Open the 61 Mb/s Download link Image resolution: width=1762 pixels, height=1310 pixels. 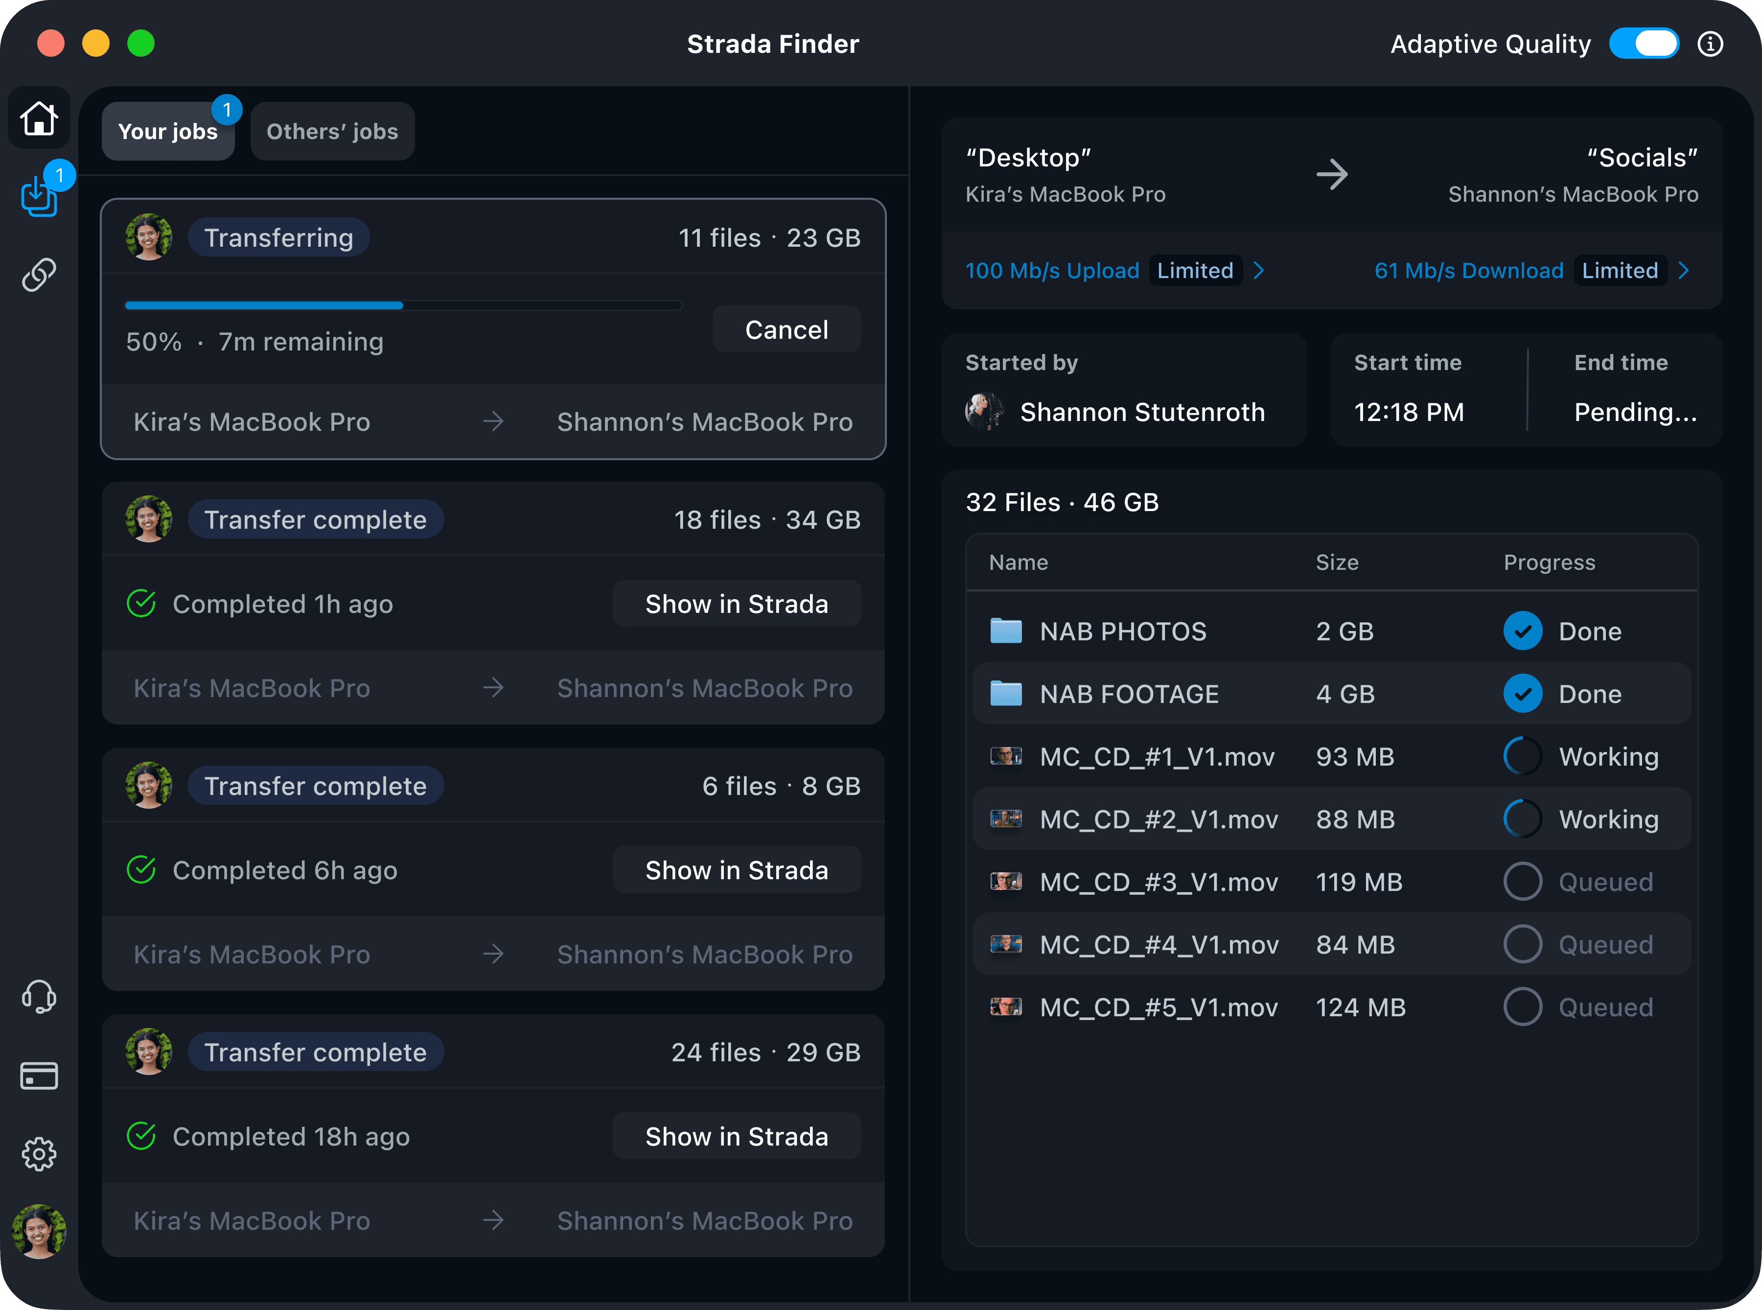click(x=1469, y=270)
